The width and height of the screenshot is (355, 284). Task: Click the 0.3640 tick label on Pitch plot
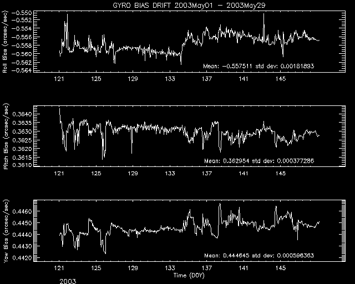point(22,114)
